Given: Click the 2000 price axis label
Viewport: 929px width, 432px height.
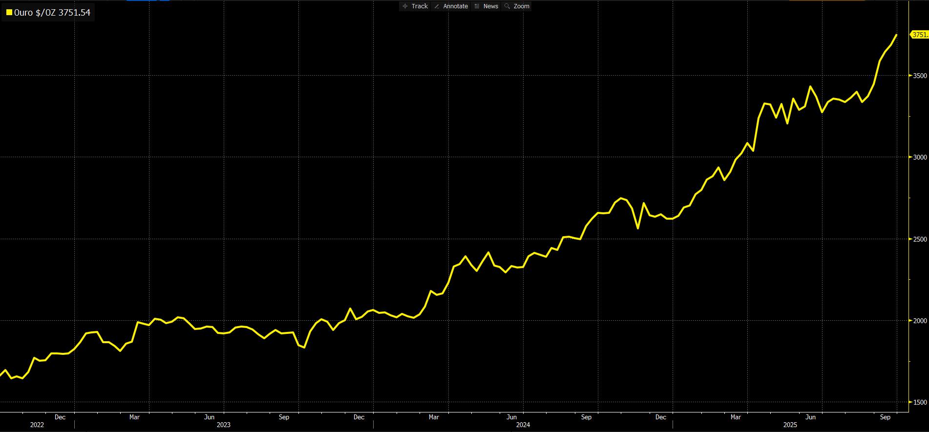Looking at the screenshot, I should 920,321.
